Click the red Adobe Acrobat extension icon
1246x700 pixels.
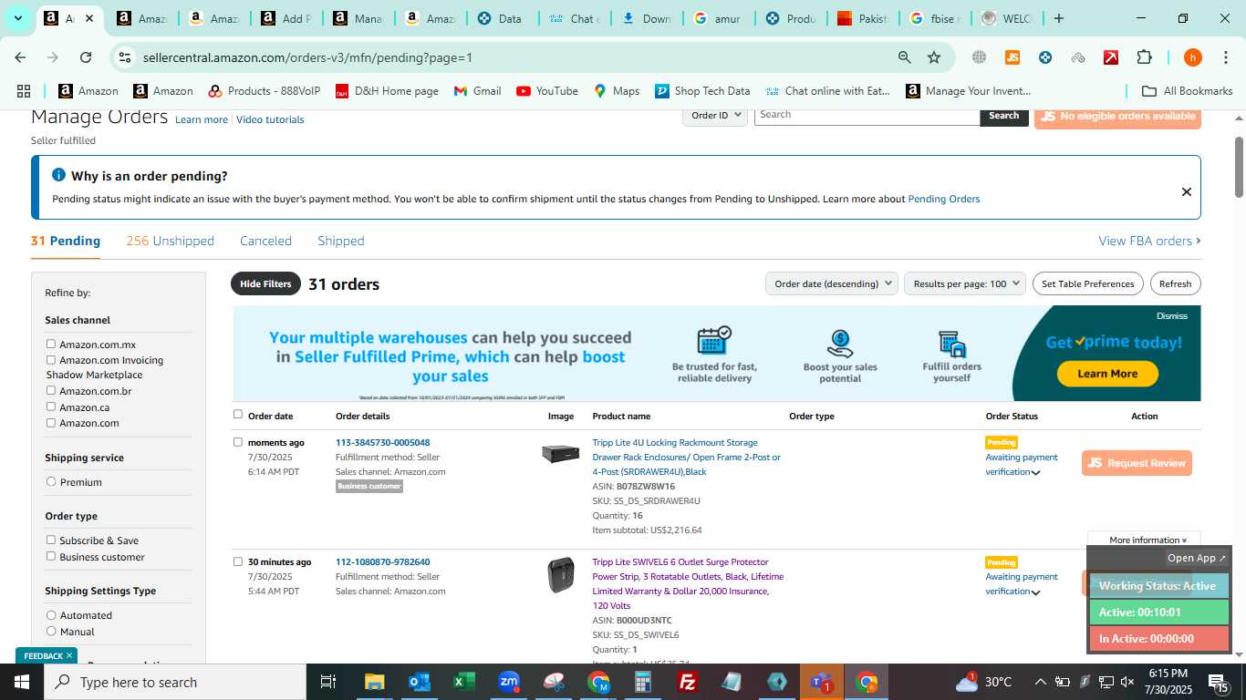coord(1111,57)
